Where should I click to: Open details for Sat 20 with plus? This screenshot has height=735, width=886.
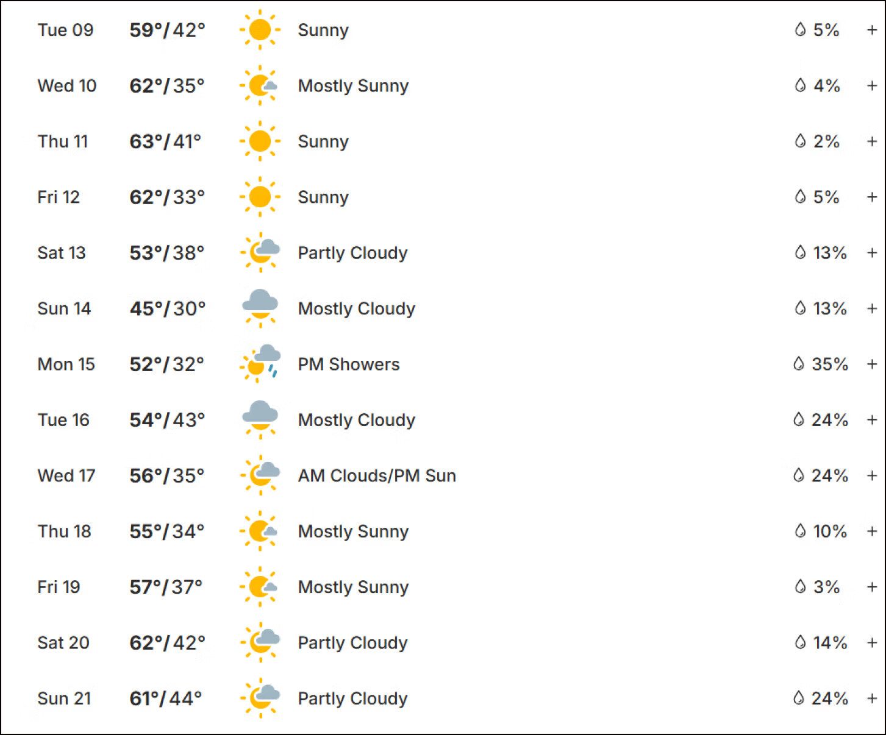pyautogui.click(x=872, y=642)
